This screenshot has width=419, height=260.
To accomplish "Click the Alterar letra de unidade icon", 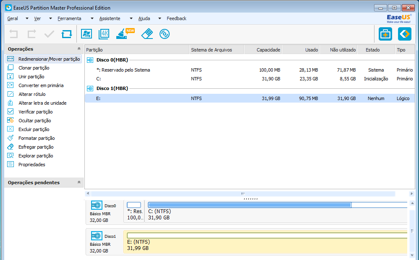I will (x=10, y=103).
